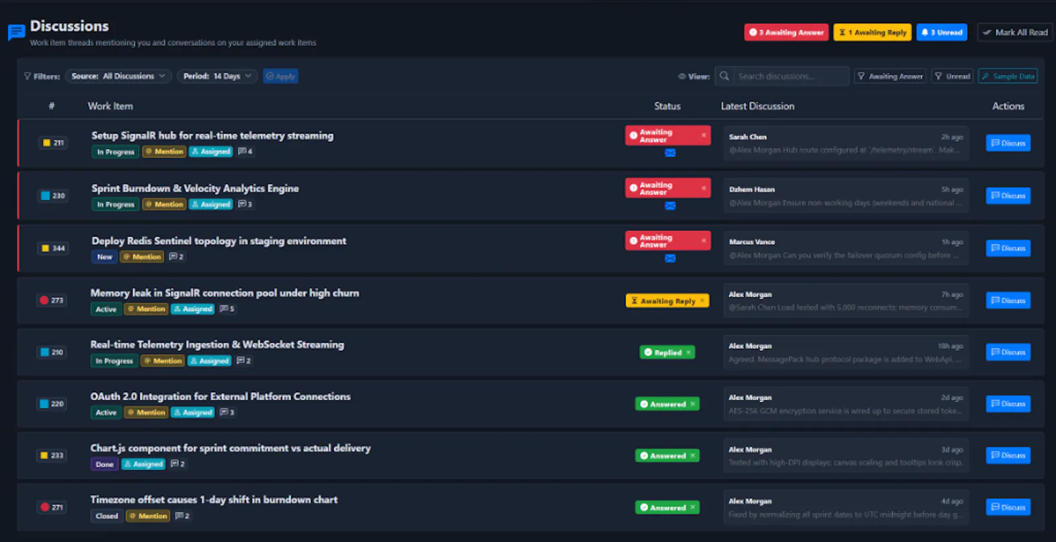This screenshot has height=542, width=1056.
Task: Filter by 3 Unread badge
Action: (x=942, y=32)
